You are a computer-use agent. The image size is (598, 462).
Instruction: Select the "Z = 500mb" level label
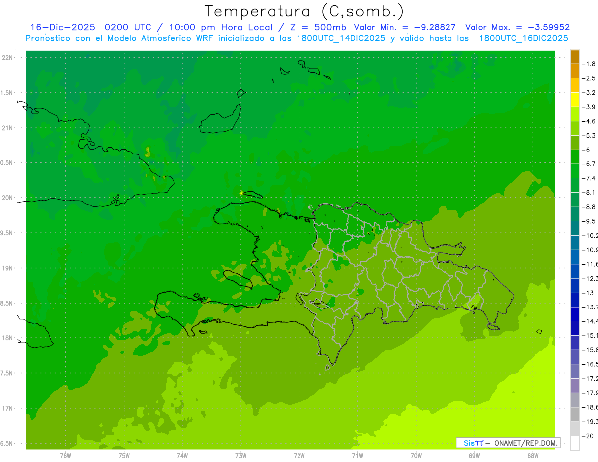click(x=319, y=28)
